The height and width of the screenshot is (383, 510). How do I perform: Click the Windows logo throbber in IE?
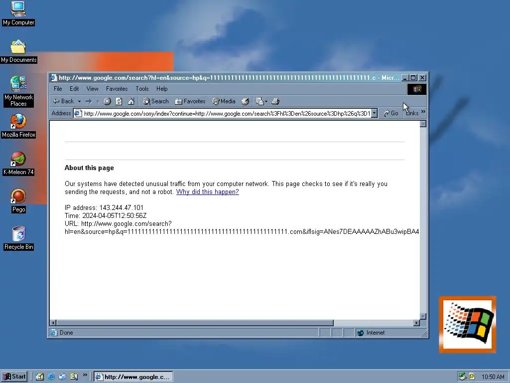417,89
